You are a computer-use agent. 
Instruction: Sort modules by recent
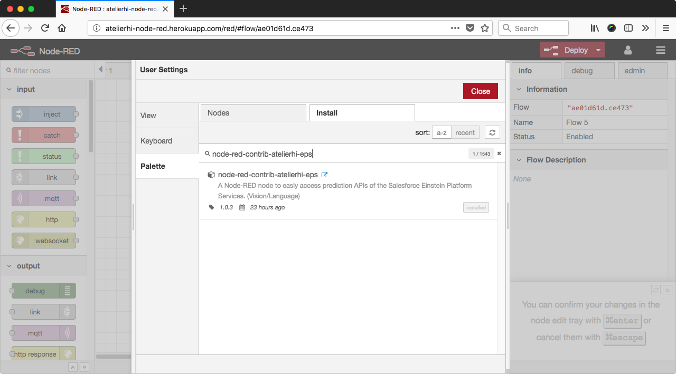[465, 132]
